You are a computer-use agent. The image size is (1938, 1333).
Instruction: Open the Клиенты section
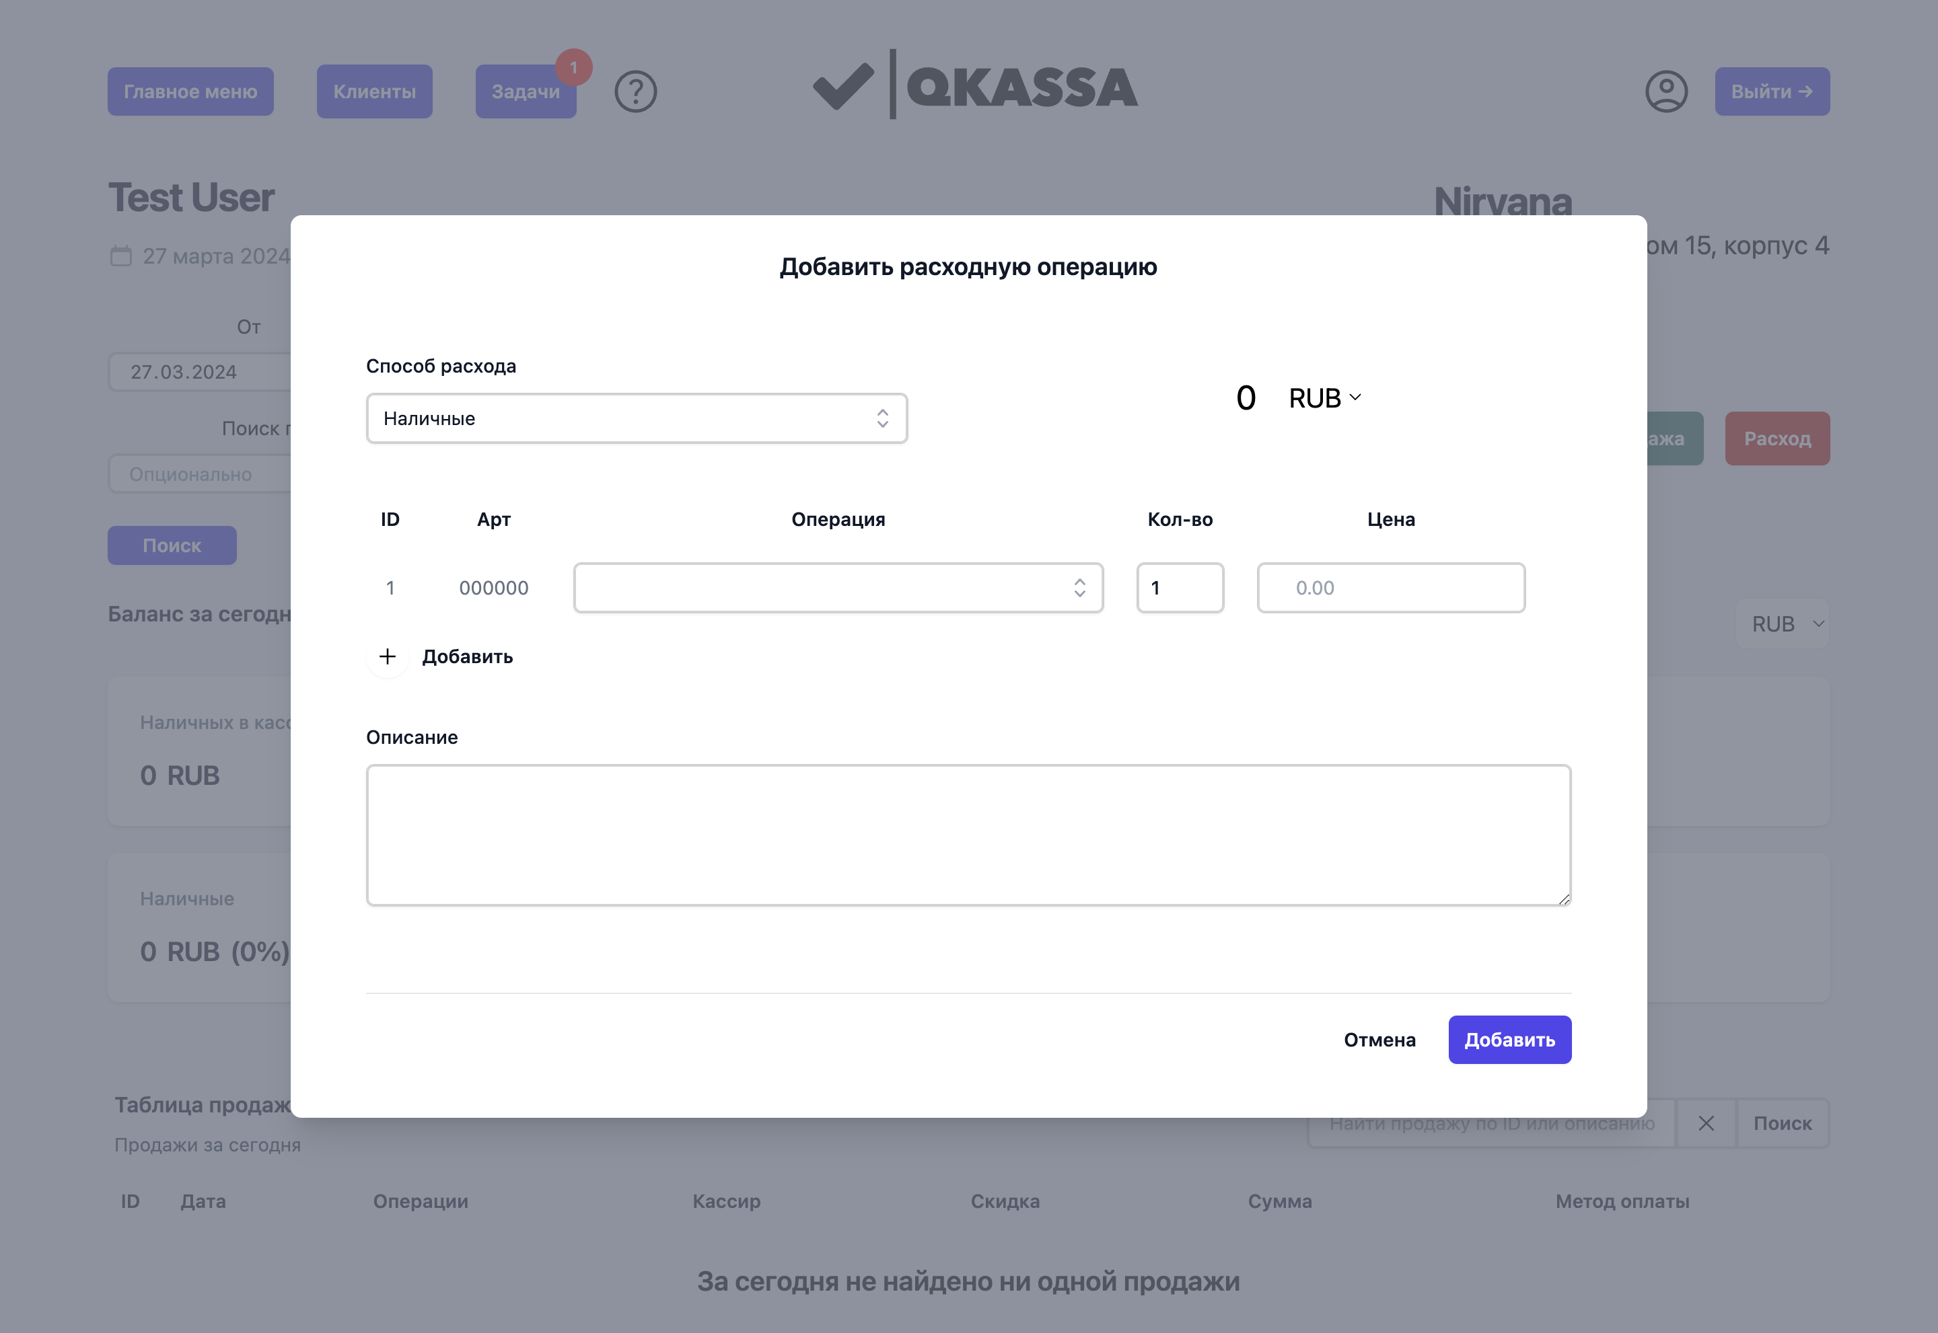click(374, 92)
